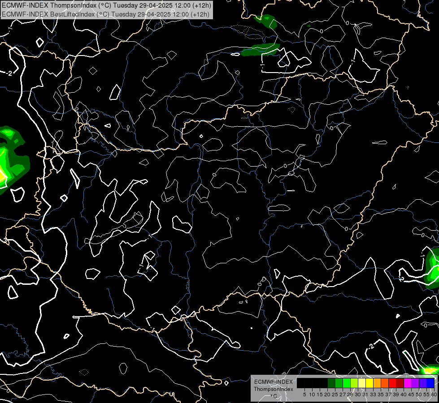Pick the pale yellow 30–31 legend swatch
Image resolution: width=439 pixels, height=403 pixels.
362,383
